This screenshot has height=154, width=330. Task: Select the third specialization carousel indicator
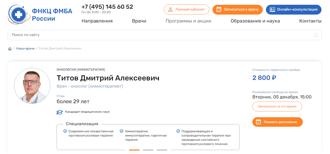(162, 150)
